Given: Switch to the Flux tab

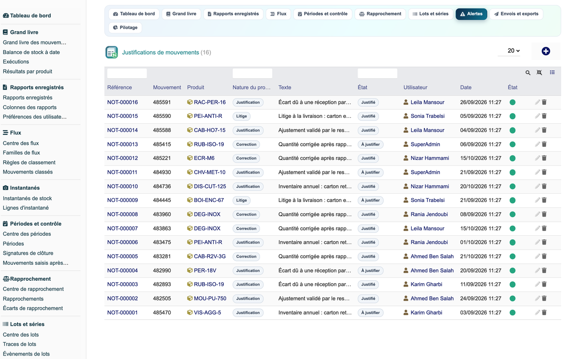Looking at the screenshot, I should (x=278, y=14).
